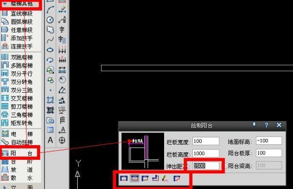
Task: Click the 地面标高 input field
Action: (269, 141)
